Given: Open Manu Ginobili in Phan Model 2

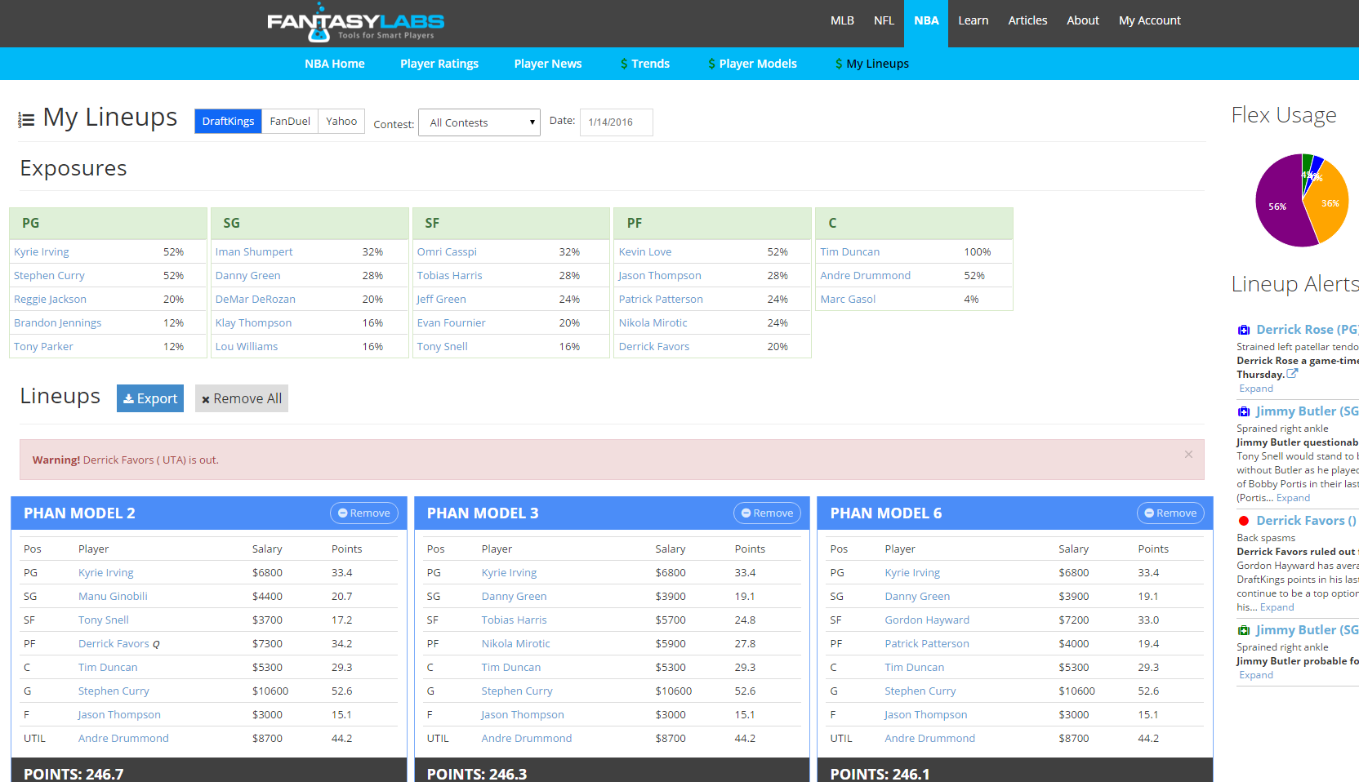Looking at the screenshot, I should tap(113, 597).
